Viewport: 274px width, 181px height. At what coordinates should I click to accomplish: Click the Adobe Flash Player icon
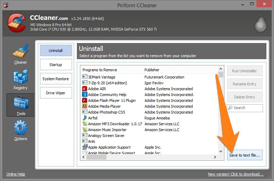point(85,100)
